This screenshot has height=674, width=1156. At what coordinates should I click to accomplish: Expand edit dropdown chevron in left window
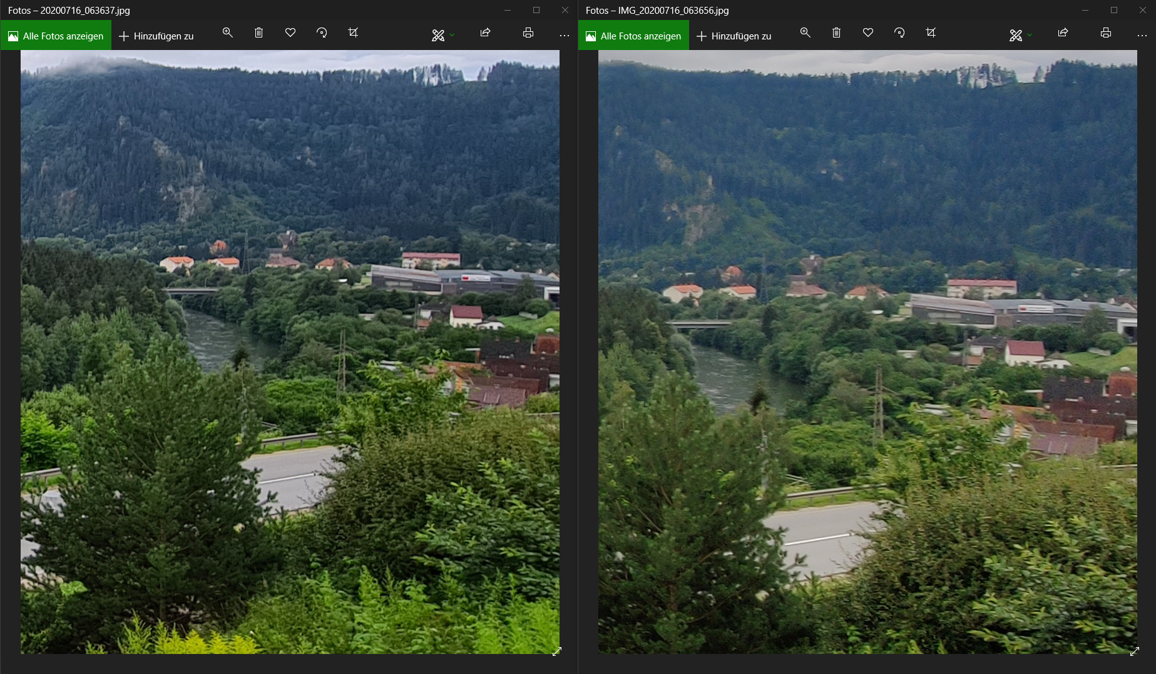pyautogui.click(x=452, y=36)
